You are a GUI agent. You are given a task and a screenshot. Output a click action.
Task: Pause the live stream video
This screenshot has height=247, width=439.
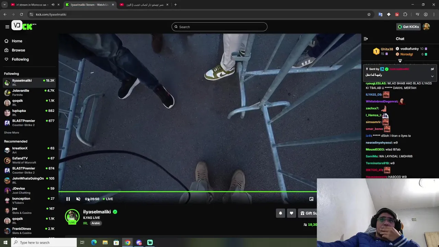(x=68, y=199)
